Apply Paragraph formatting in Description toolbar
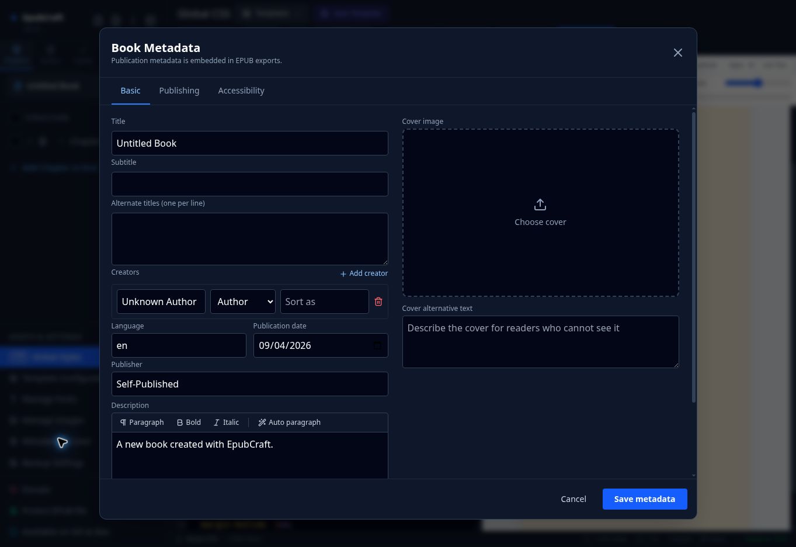 coord(142,423)
